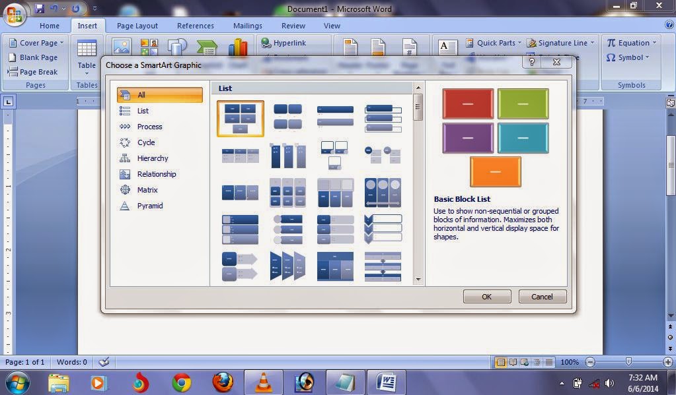Insert a Chart

(x=238, y=47)
